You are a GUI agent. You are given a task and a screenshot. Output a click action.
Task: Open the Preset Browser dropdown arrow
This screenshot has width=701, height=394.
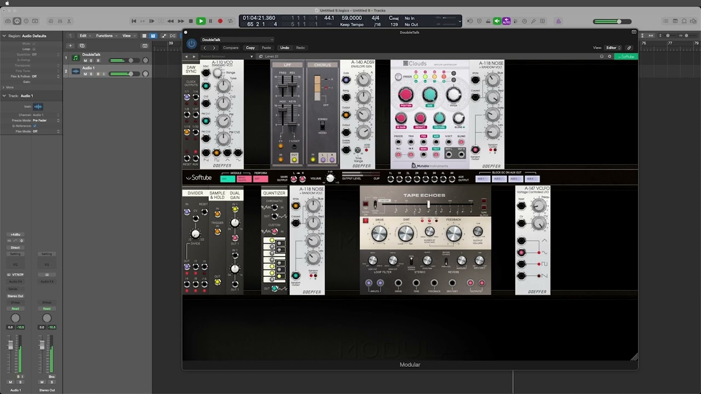click(252, 56)
